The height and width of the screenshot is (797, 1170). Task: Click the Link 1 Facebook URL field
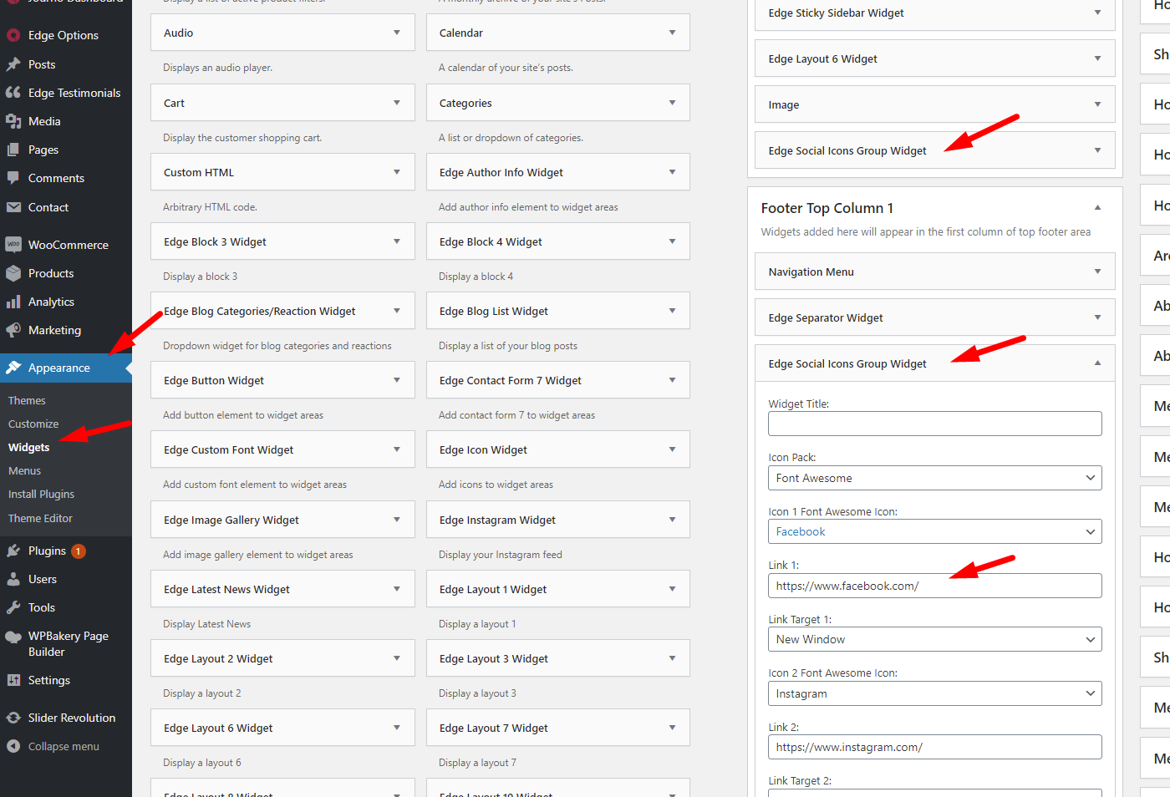click(x=934, y=586)
